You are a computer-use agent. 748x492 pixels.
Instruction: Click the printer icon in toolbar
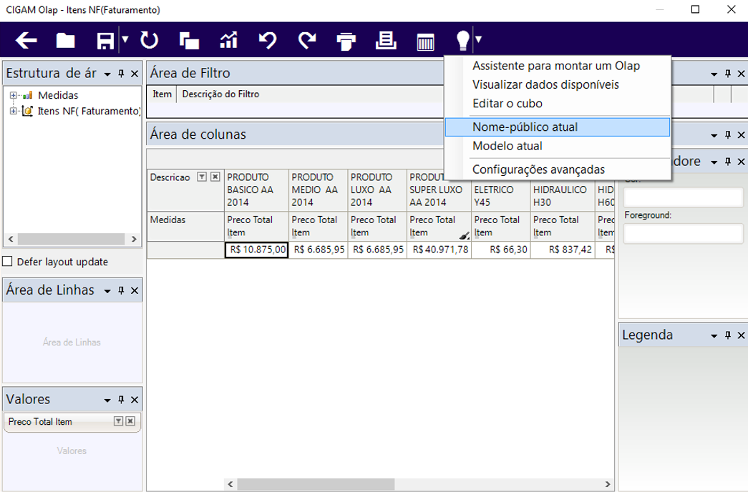point(346,41)
